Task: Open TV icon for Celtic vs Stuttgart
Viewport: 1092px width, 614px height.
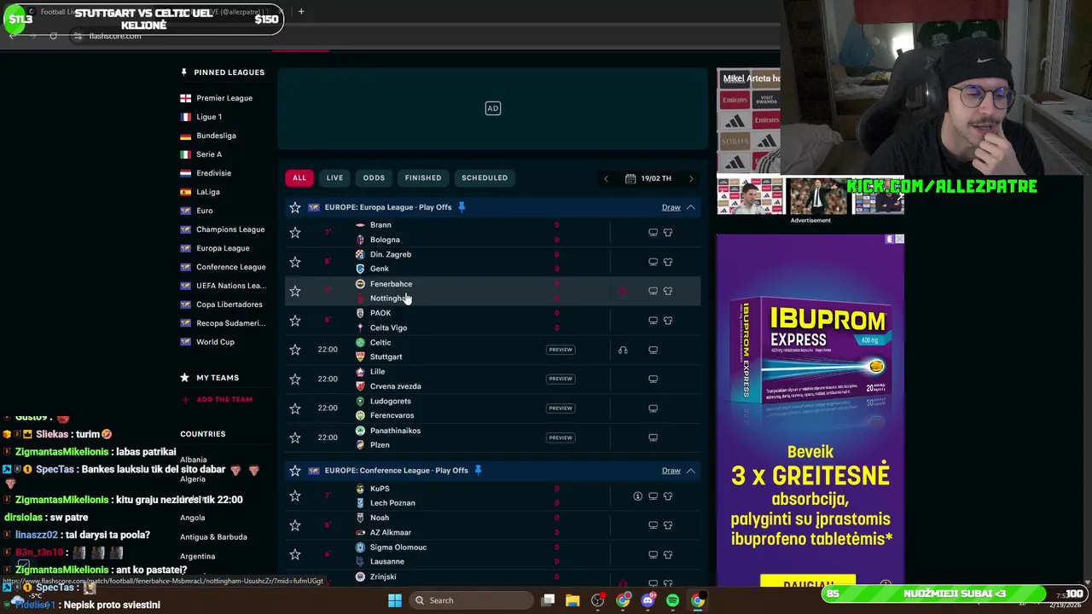Action: pos(653,350)
